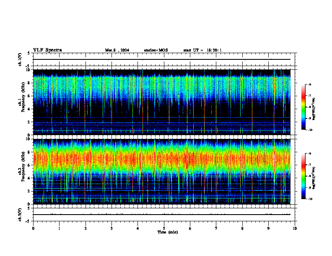Click the ch.1(V) voltage trace panel

point(165,59)
